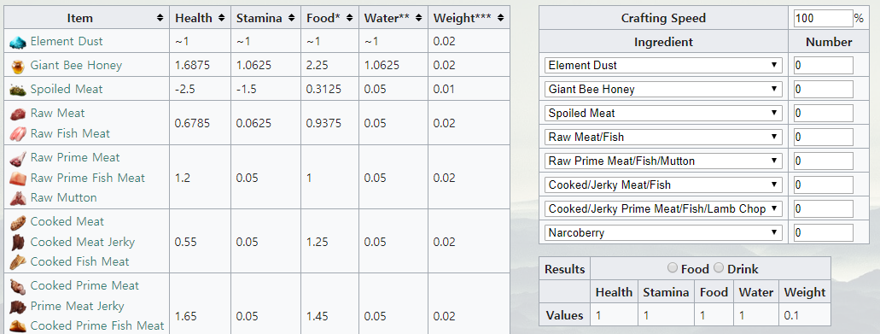Open the Element Dust ingredient dropdown
This screenshot has height=334, width=880.
click(x=663, y=65)
